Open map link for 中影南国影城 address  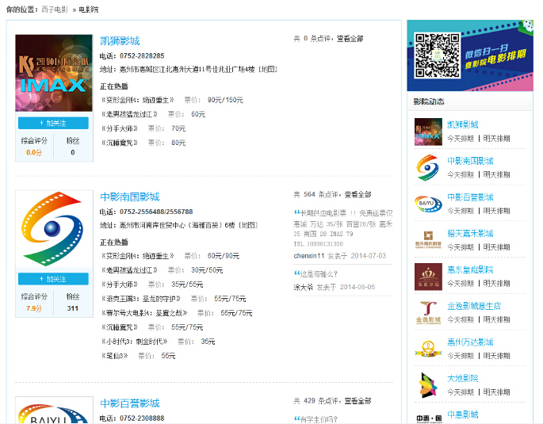(x=248, y=225)
